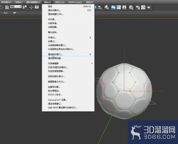Open 材质资源管理器... Material Explorer
The image size is (178, 144).
pos(68,71)
